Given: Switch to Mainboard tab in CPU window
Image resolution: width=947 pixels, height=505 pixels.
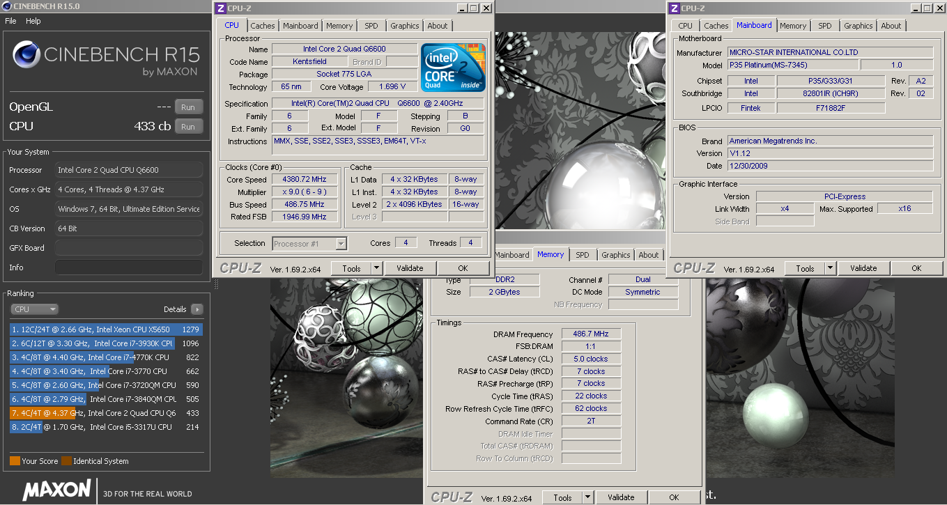Looking at the screenshot, I should (x=300, y=26).
